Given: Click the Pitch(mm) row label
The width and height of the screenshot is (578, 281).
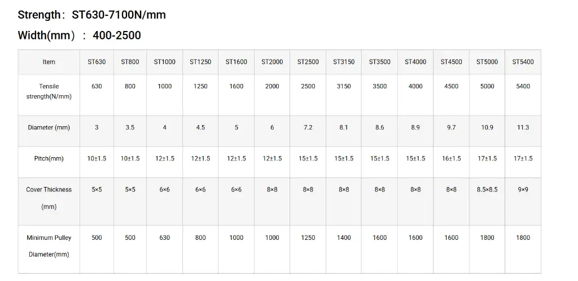Looking at the screenshot, I should point(49,159).
